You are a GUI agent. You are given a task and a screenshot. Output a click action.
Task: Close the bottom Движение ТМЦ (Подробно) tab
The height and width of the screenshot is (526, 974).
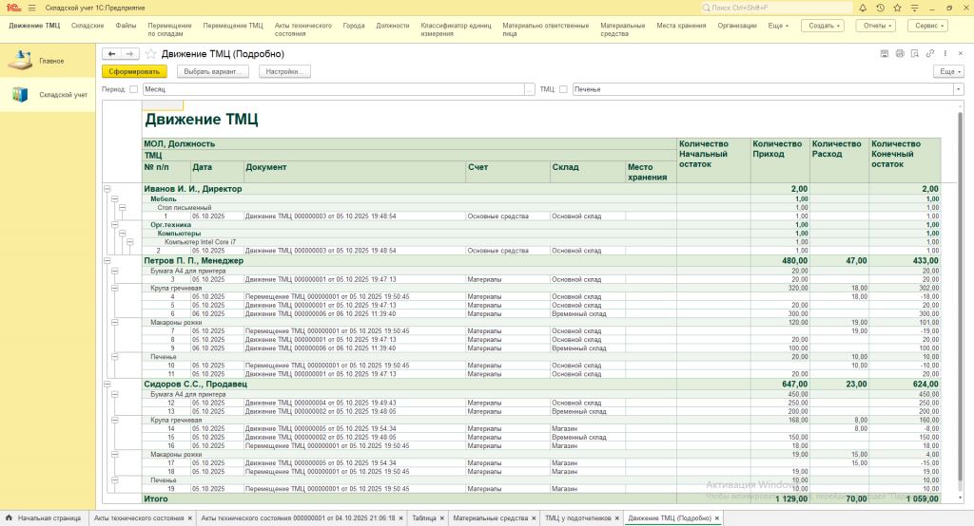click(x=717, y=518)
